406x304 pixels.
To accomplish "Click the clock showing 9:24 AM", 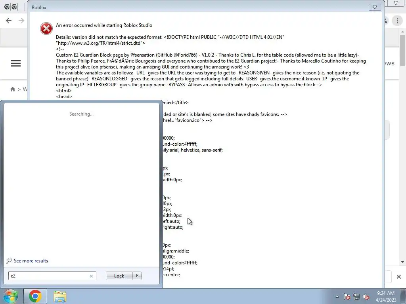I will pos(385,293).
